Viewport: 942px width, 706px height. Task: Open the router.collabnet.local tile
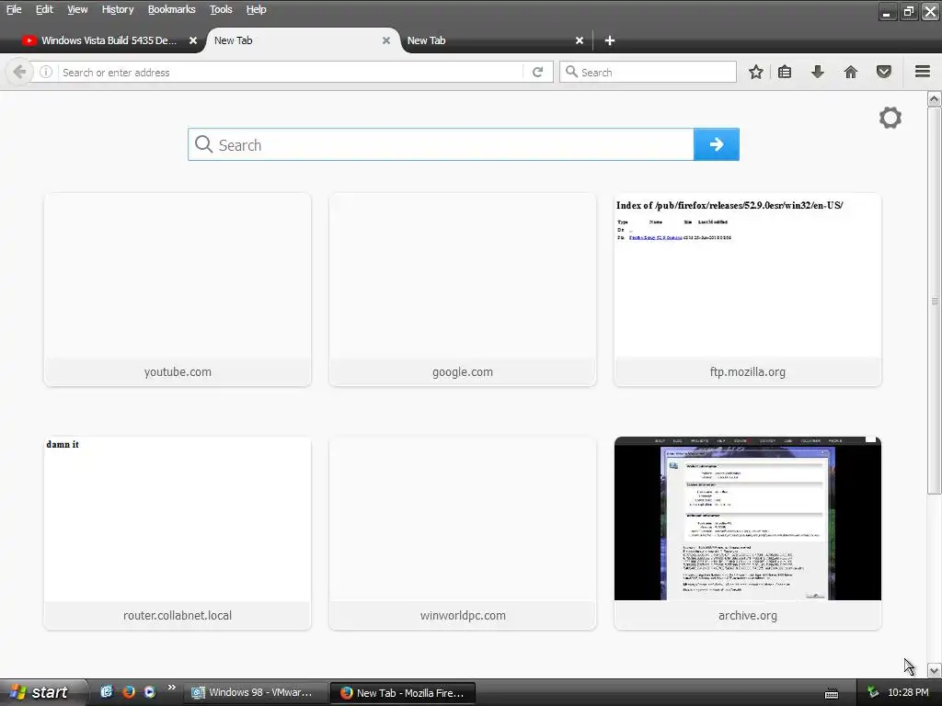pyautogui.click(x=178, y=533)
